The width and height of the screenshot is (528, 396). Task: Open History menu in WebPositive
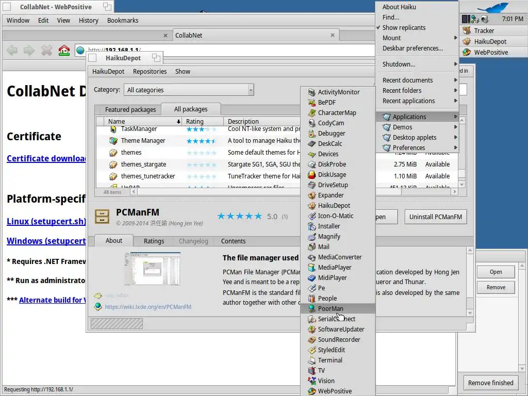(89, 21)
